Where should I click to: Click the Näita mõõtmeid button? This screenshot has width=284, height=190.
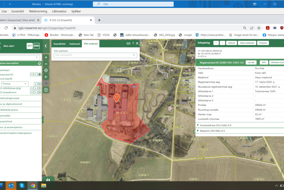point(247,43)
